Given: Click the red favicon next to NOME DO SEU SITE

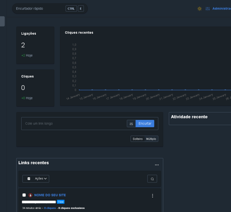Looking at the screenshot, I should pos(30,195).
